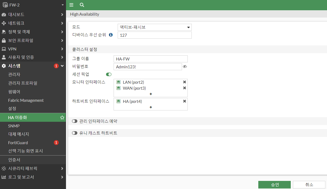Open the 모드 액티브-패시브 dropdown
The image size is (327, 189).
point(155,27)
